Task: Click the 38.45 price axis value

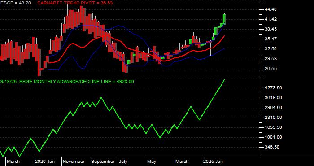Action: pyautogui.click(x=270, y=29)
